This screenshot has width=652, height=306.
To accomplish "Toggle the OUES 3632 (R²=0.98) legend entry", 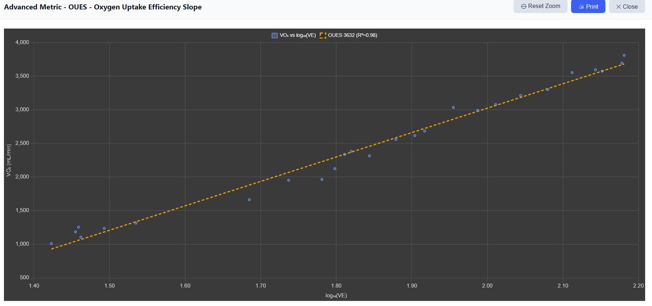I will point(349,35).
